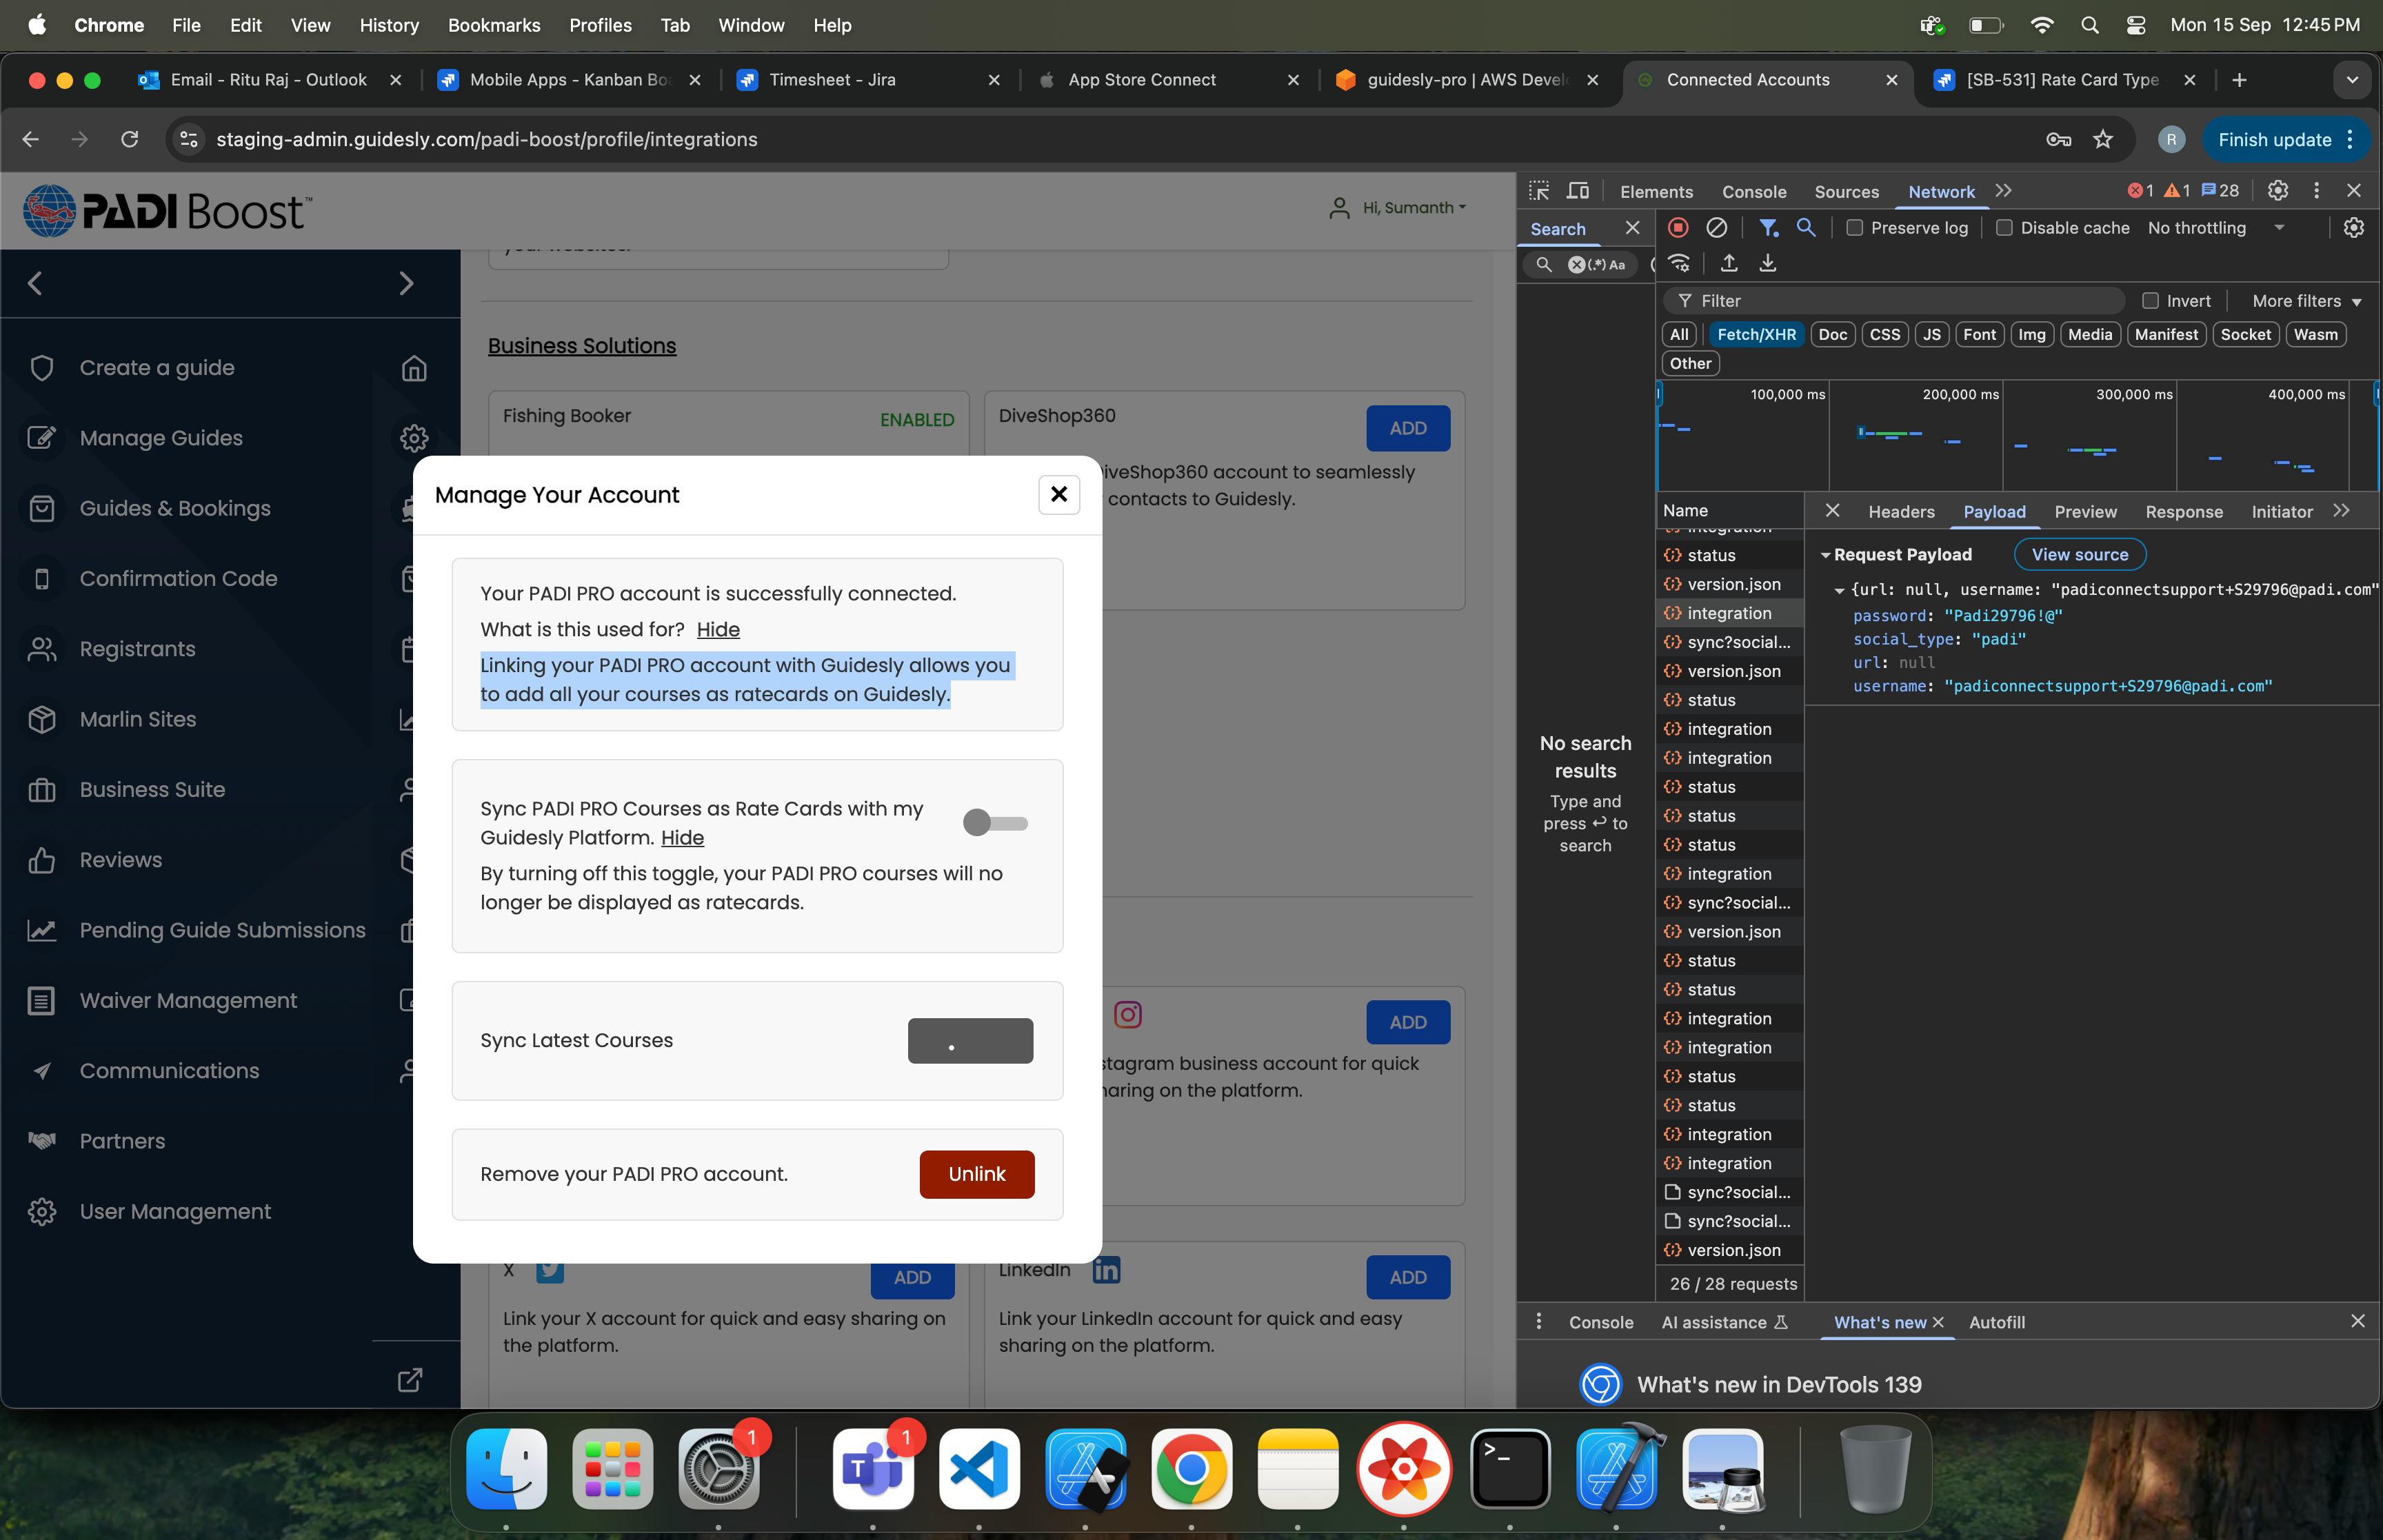Screen dimensions: 2383x1540
Task: Switch to the Headers tab
Action: click(1901, 512)
